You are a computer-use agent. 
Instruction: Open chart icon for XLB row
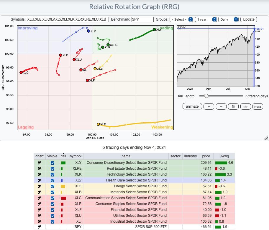[40, 192]
